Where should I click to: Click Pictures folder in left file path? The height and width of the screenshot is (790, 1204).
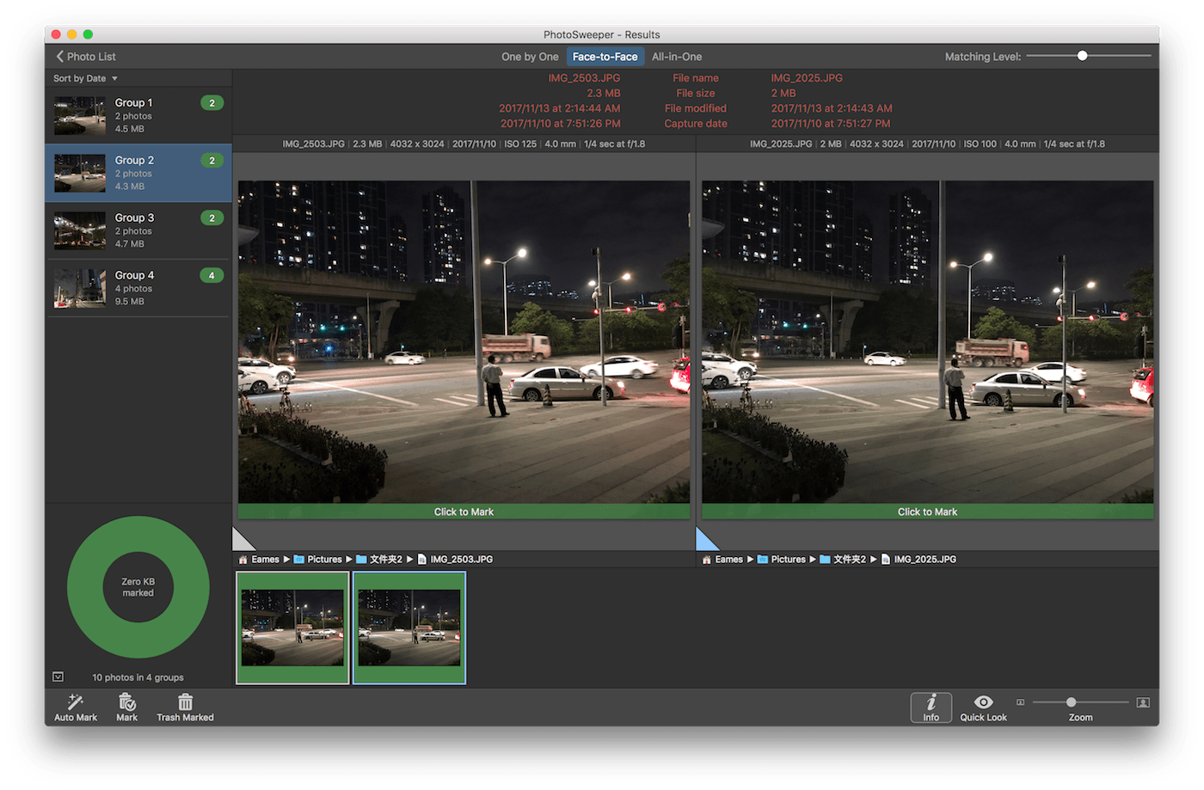323,559
